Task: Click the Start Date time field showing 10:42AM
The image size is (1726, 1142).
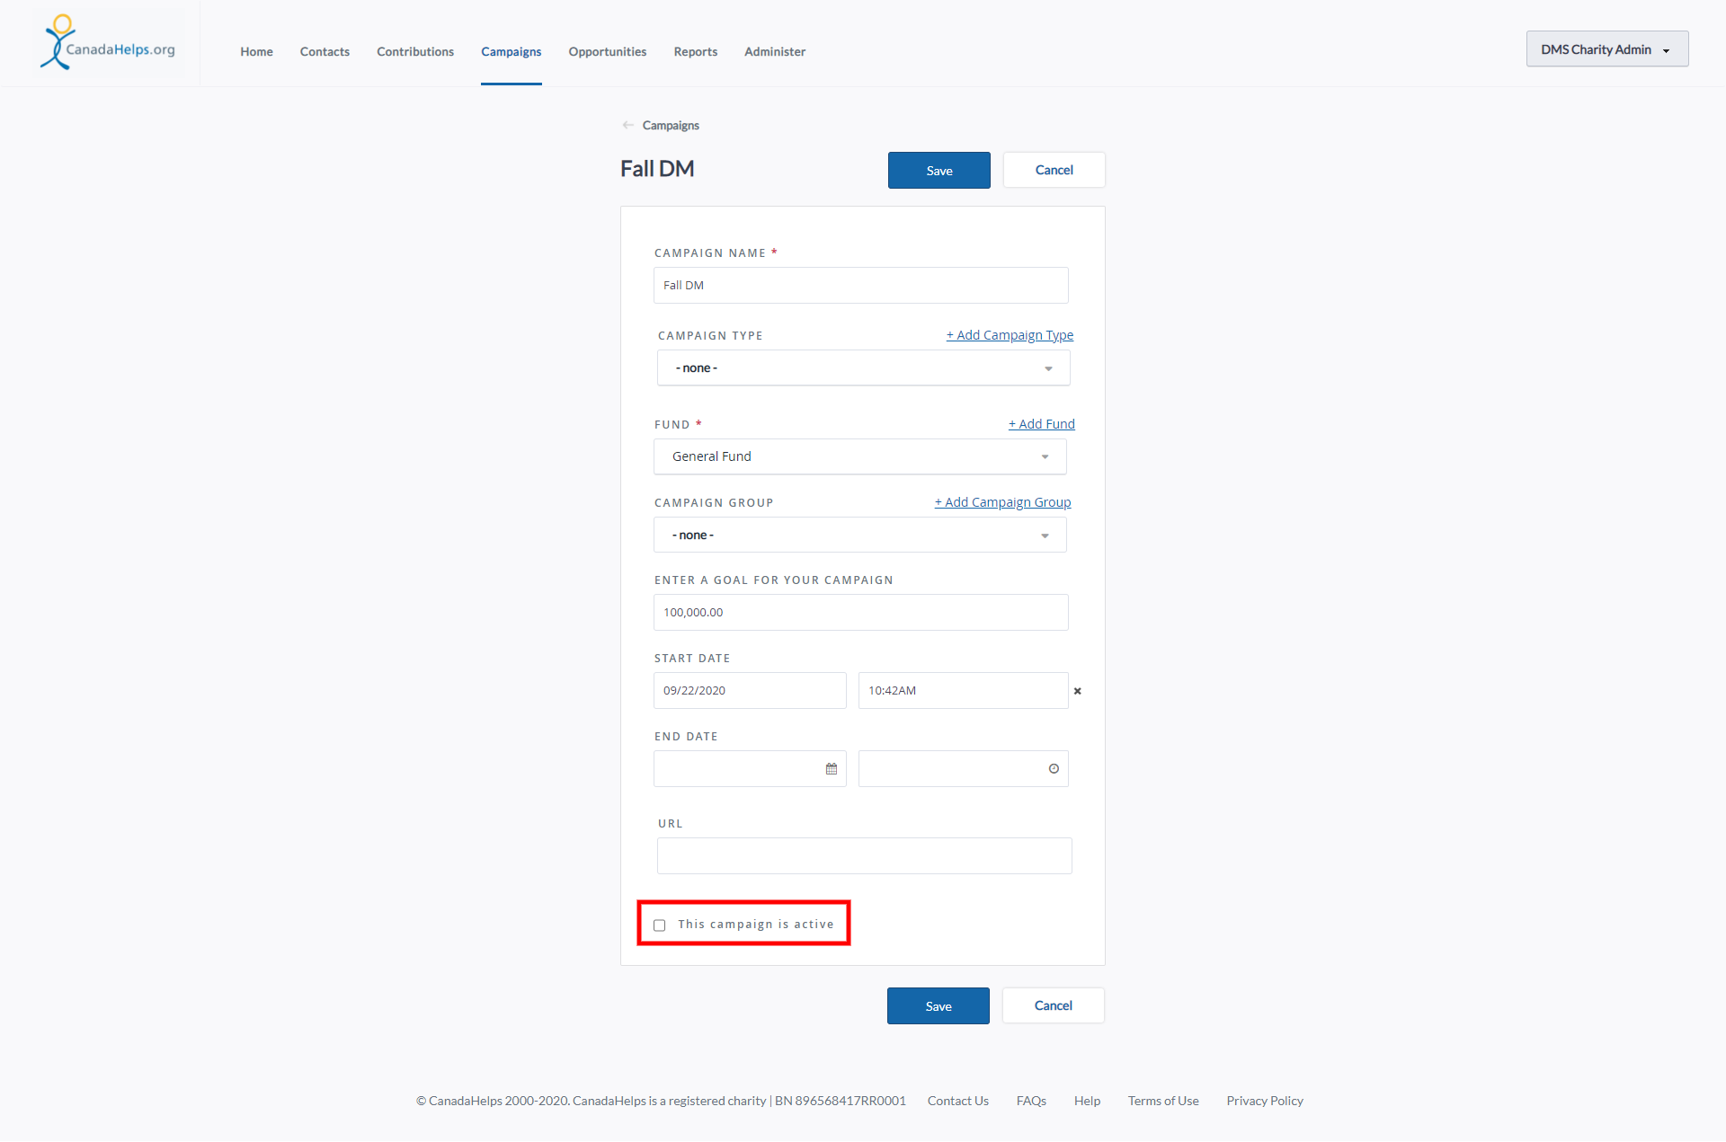Action: 964,691
